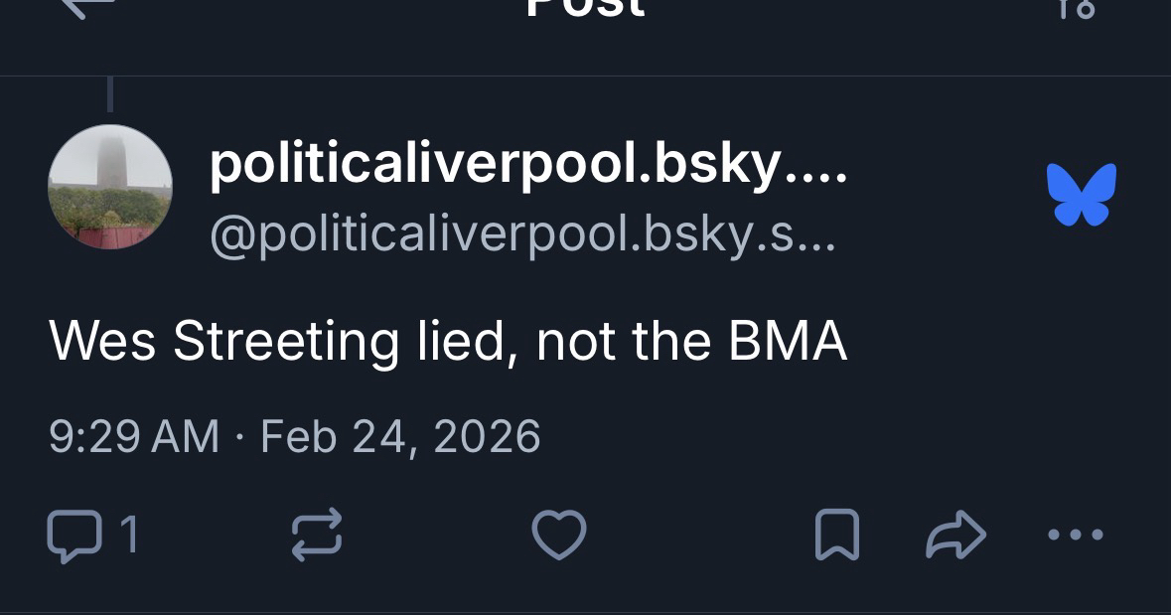Like the post with the heart icon

[559, 535]
